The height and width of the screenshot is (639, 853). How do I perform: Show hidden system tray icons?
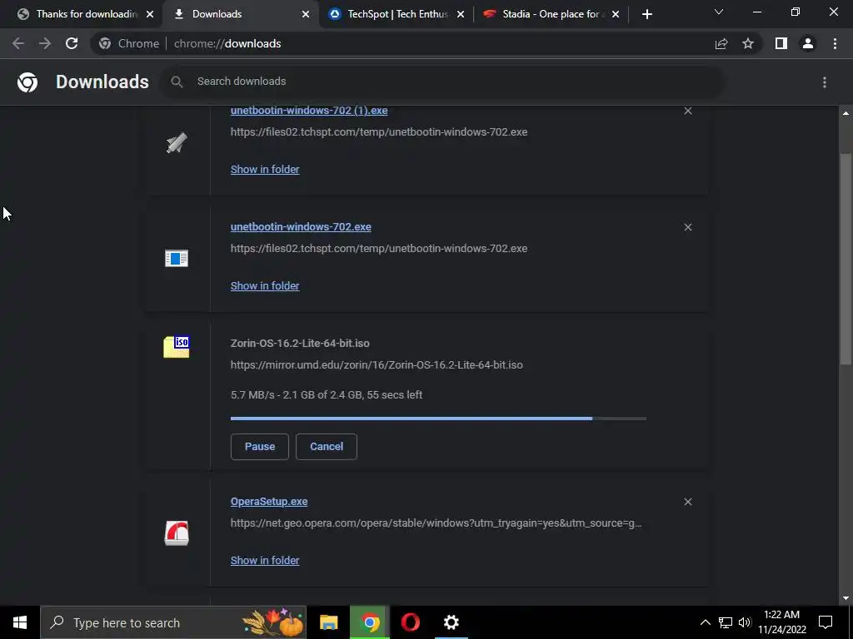coord(705,622)
